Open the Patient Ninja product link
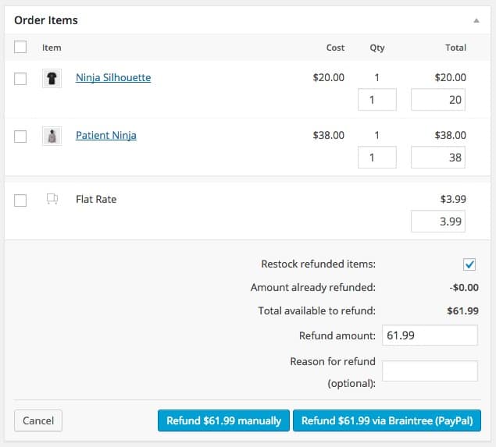Screen dimensions: 496x447 (106, 136)
